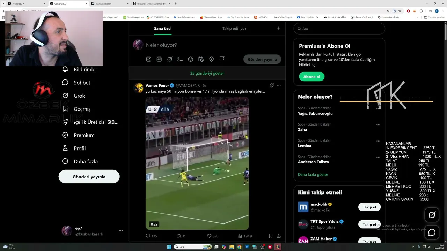Viewport: 447px width, 251px height.
Task: Switch to the first Anasayfa / X browser tab
Action: 27,3
